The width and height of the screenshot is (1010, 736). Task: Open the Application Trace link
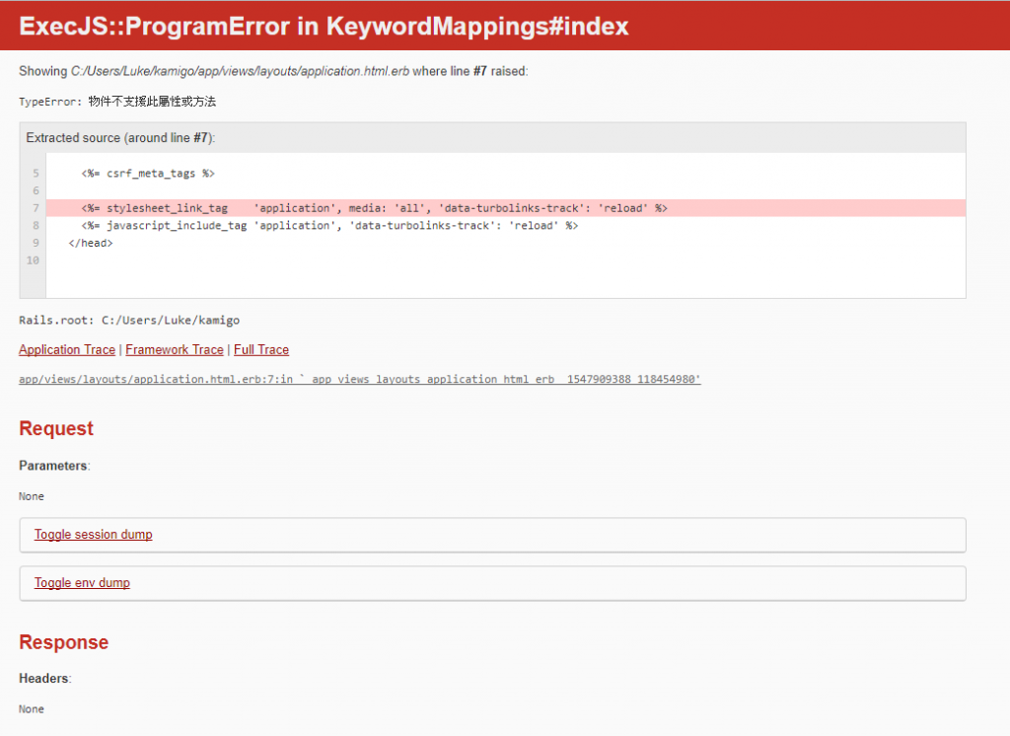point(67,349)
